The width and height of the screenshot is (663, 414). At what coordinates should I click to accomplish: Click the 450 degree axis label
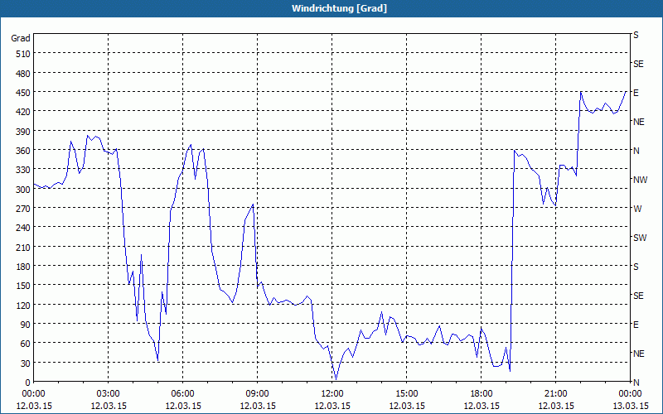pos(23,93)
